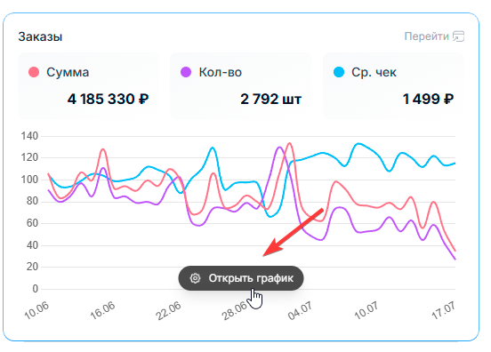Click the red 'Сумма' color dot

coord(34,72)
